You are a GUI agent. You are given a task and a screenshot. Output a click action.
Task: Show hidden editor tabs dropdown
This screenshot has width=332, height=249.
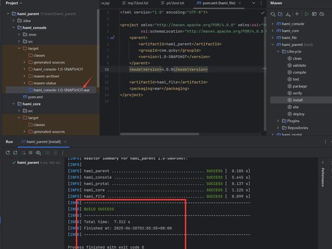point(254,3)
